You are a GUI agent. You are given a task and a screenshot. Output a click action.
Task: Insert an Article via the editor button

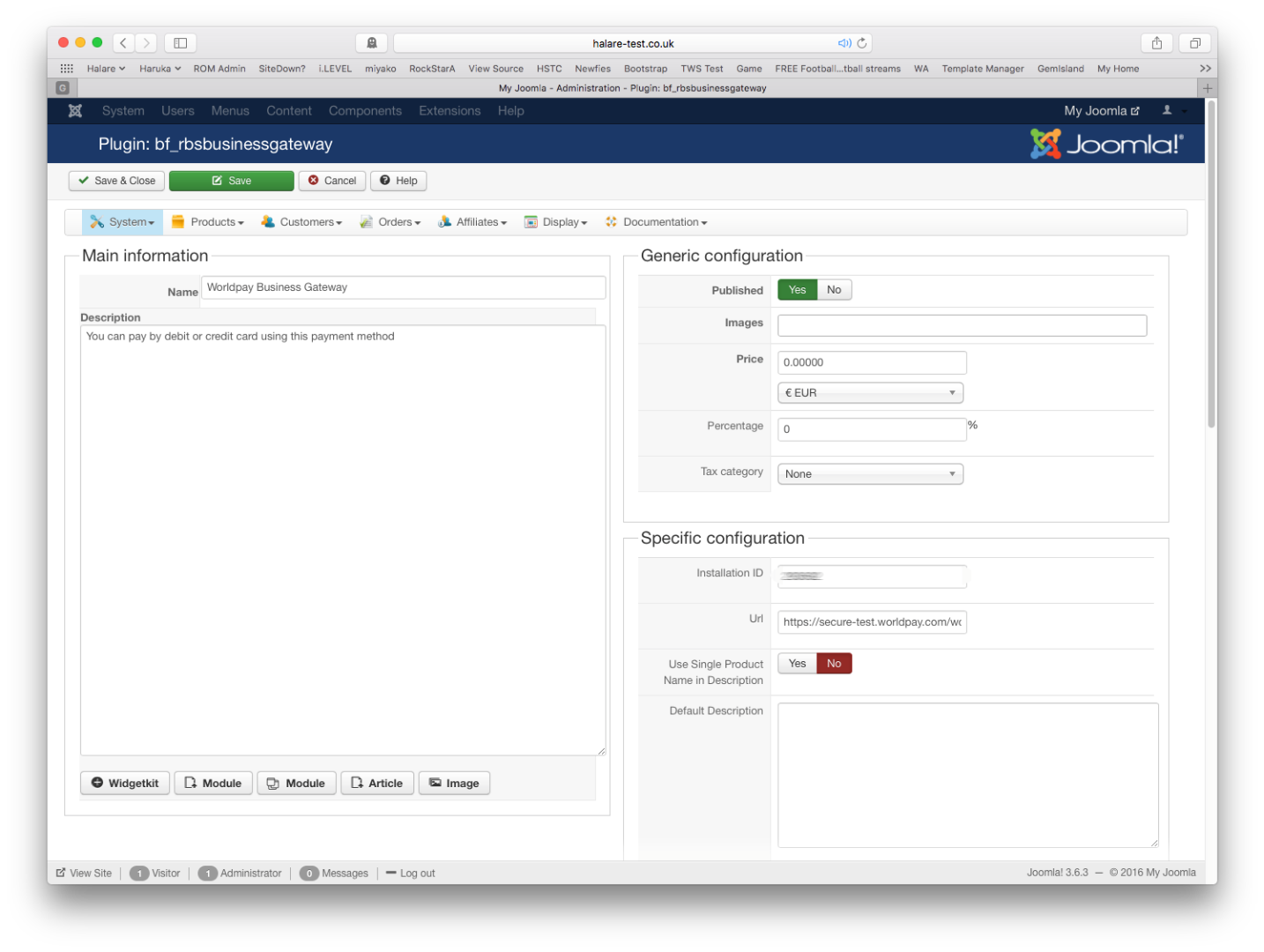377,784
